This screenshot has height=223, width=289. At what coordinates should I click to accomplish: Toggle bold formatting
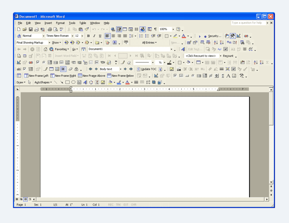[x=88, y=36]
